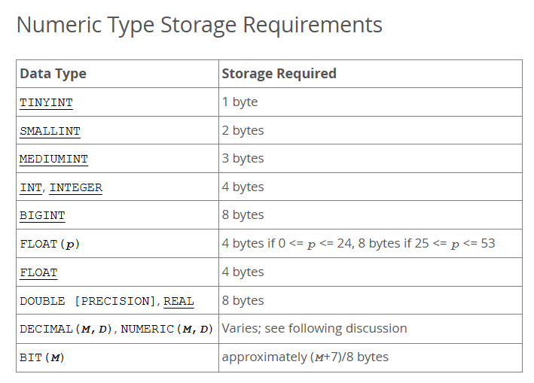
Task: Follow the underlined FLOAT link
Action: click(x=39, y=272)
